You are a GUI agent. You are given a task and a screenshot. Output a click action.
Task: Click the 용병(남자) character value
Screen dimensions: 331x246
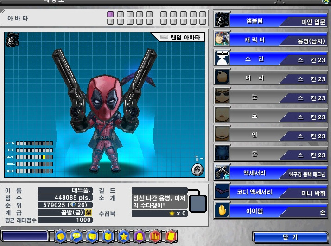point(311,41)
